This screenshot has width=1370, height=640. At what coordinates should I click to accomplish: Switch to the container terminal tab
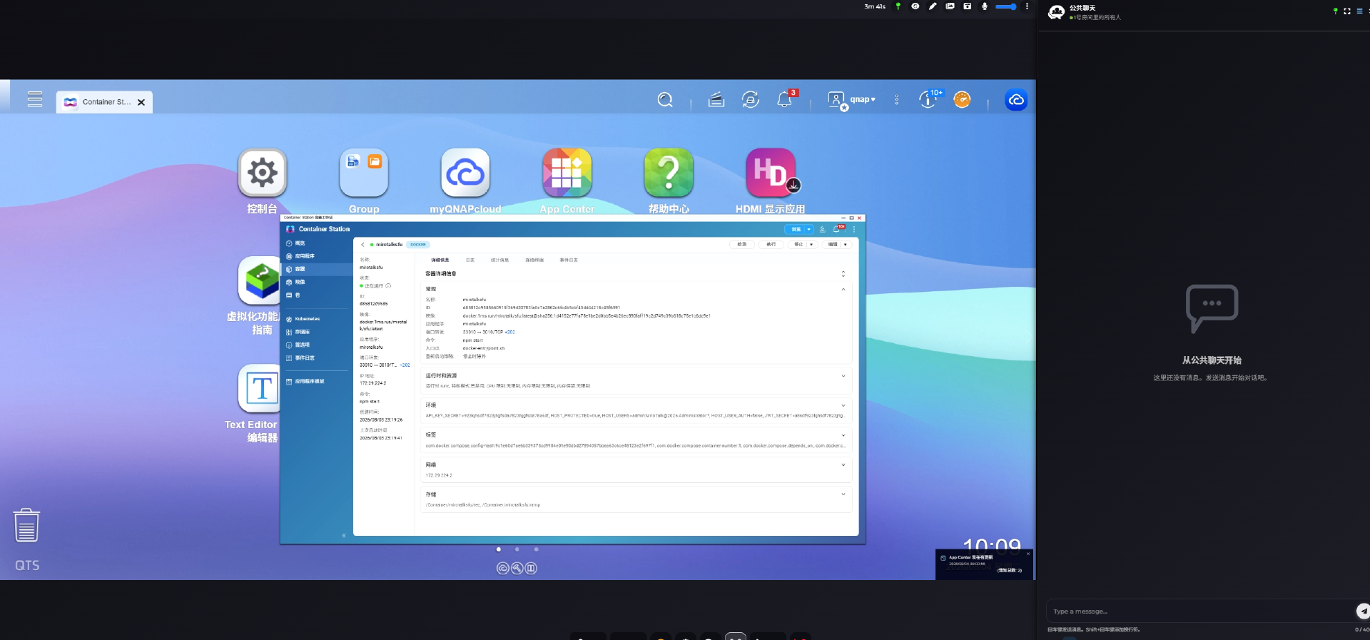(x=534, y=260)
